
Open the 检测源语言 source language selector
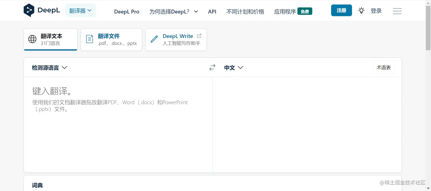tap(49, 68)
